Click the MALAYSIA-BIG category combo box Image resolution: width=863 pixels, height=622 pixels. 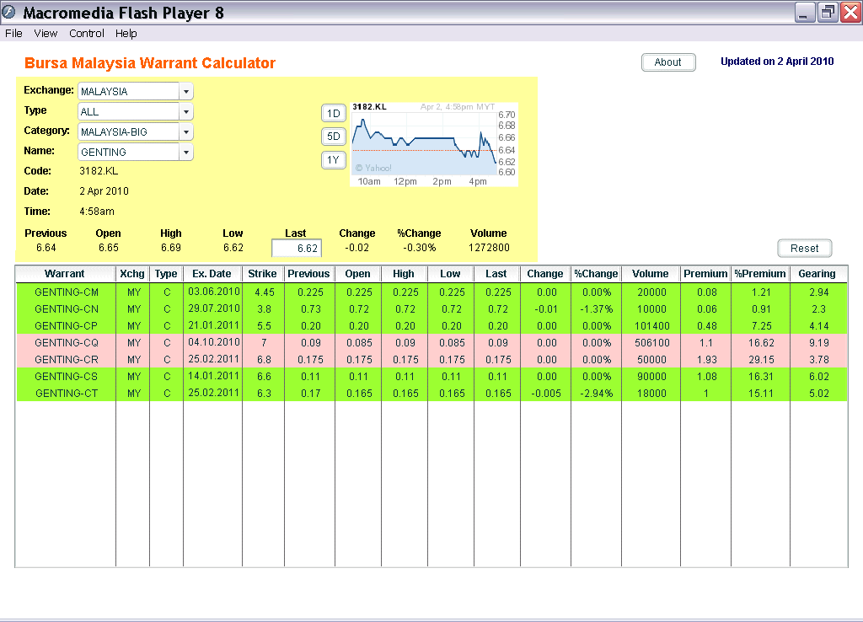click(136, 132)
